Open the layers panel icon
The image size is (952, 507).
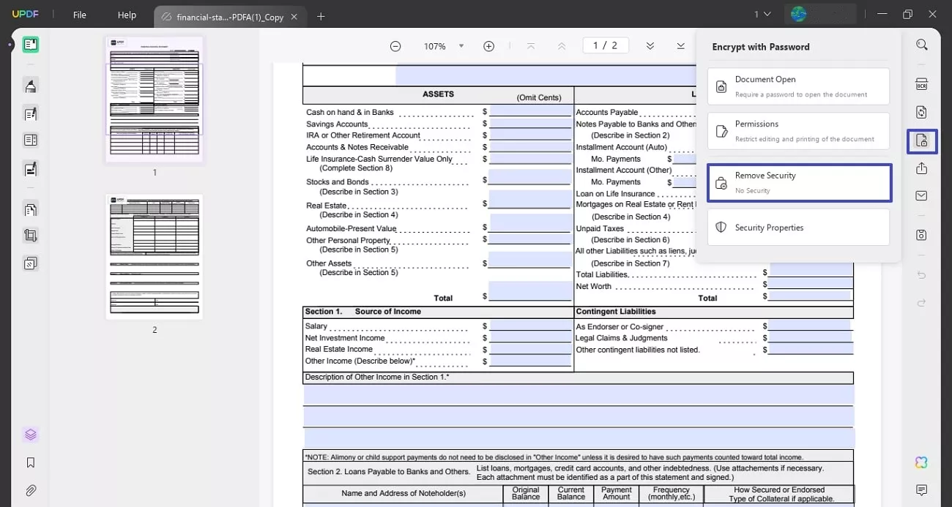[30, 435]
